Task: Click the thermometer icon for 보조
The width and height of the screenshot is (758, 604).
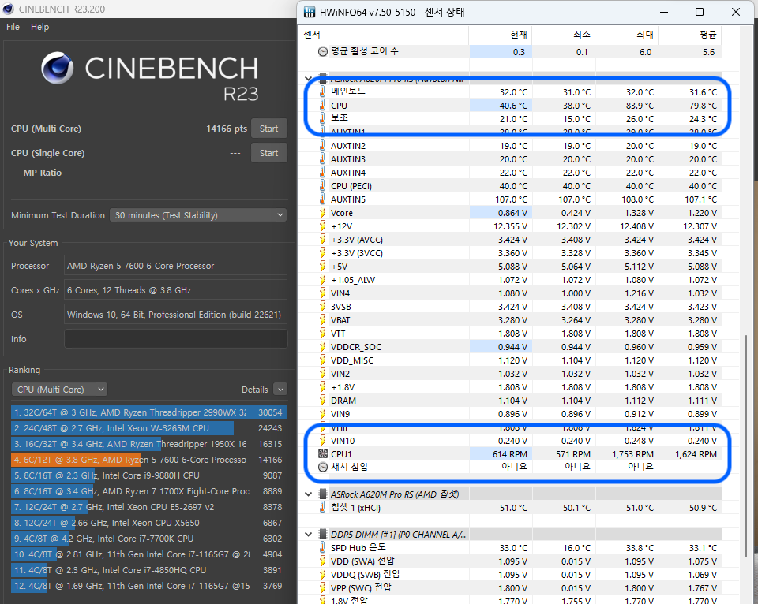Action: coord(322,119)
